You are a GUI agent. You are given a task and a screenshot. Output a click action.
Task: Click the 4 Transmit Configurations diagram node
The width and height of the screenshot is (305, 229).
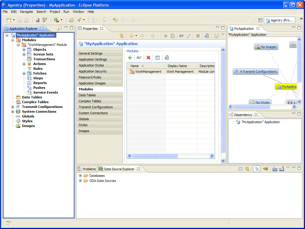coord(256,72)
